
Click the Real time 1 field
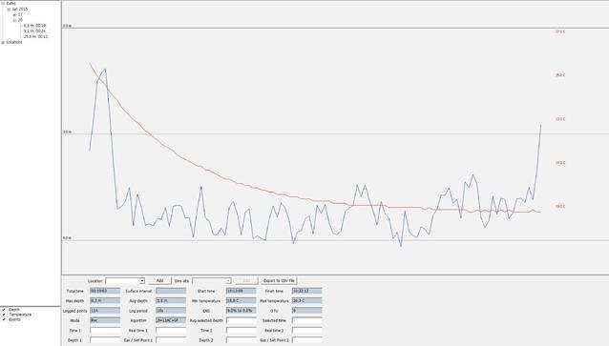click(171, 331)
